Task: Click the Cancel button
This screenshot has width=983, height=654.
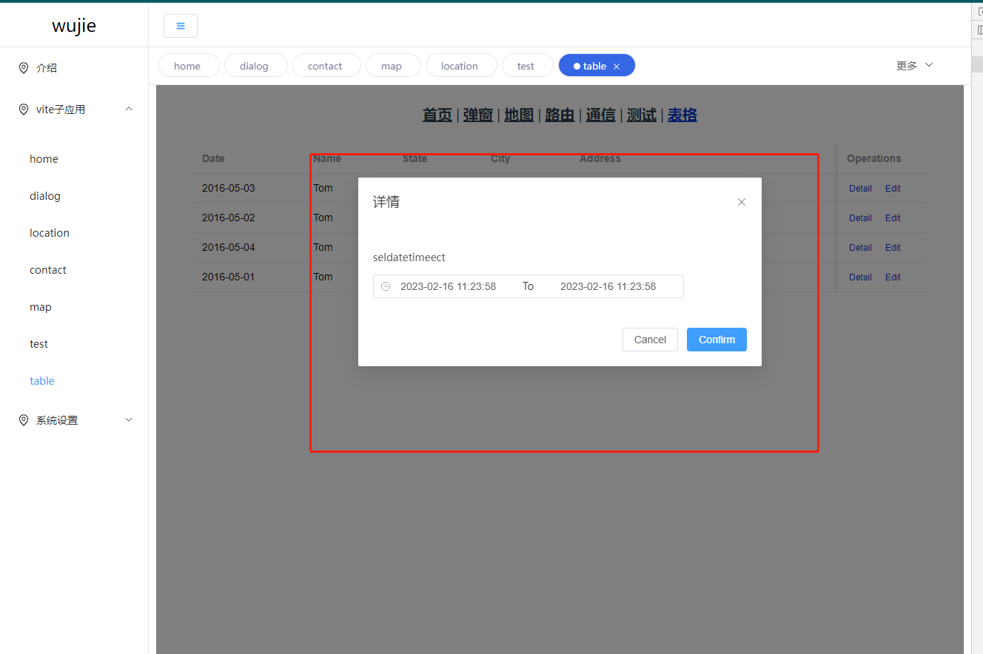Action: 650,339
